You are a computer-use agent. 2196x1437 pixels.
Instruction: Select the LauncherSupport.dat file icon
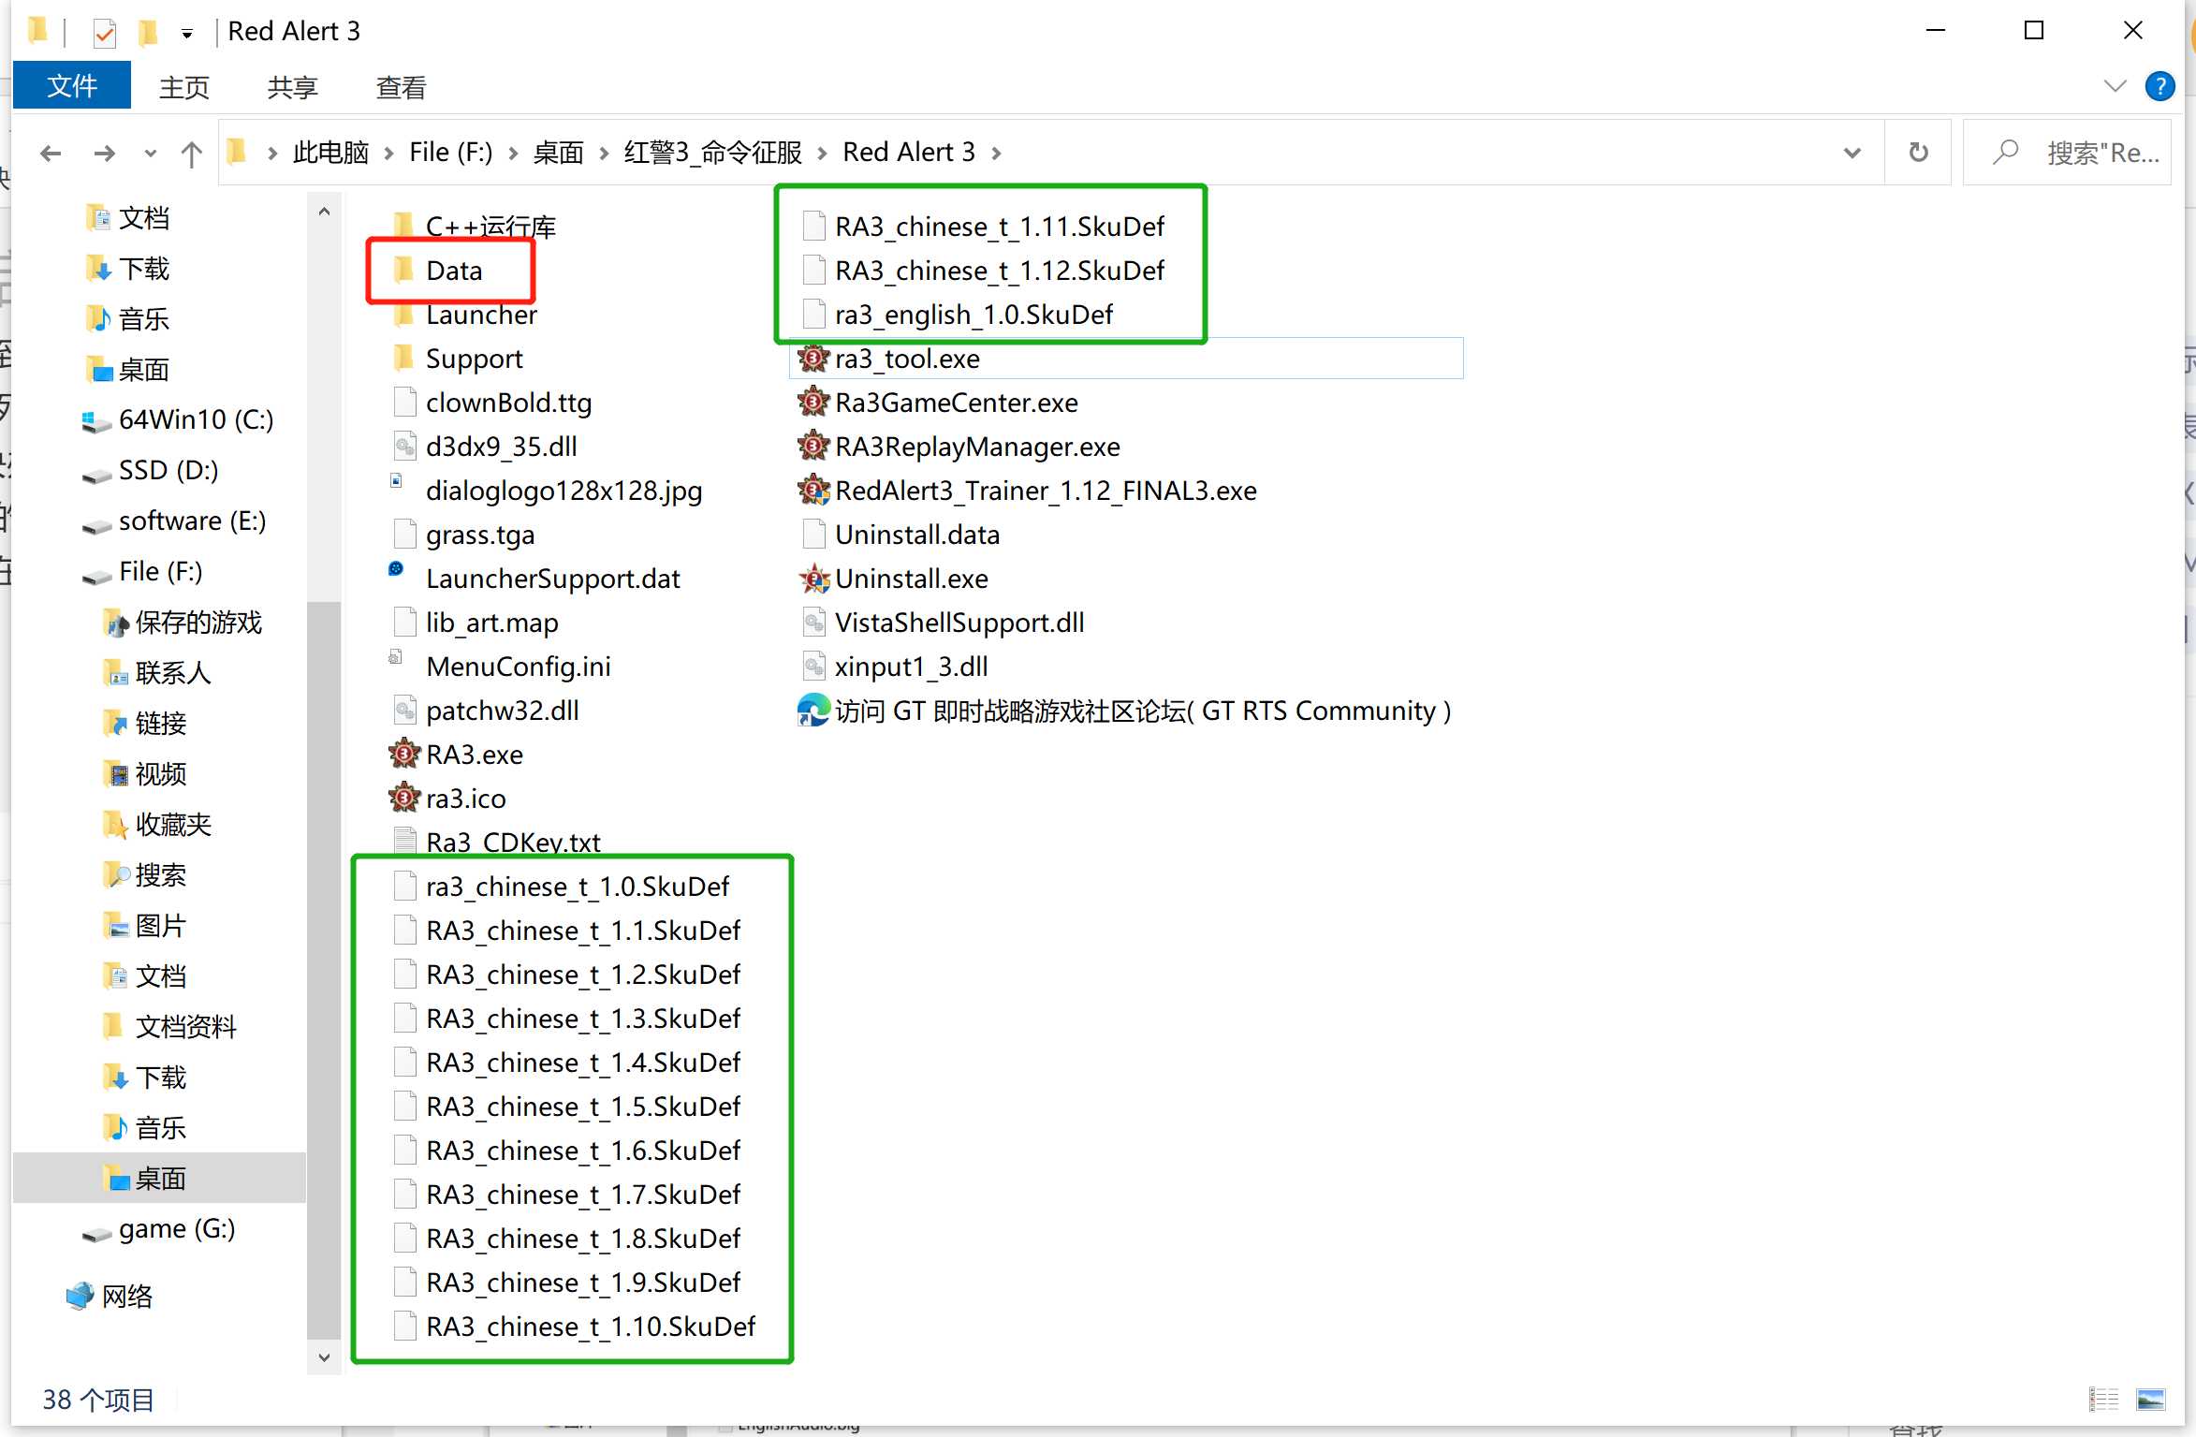pos(397,569)
